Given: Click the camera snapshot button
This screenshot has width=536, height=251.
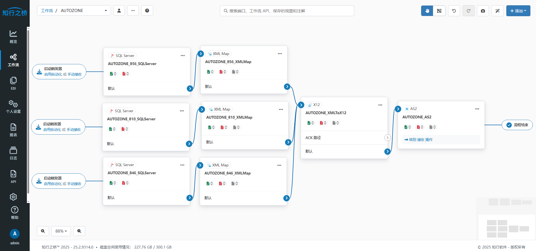Looking at the screenshot, I should [483, 11].
